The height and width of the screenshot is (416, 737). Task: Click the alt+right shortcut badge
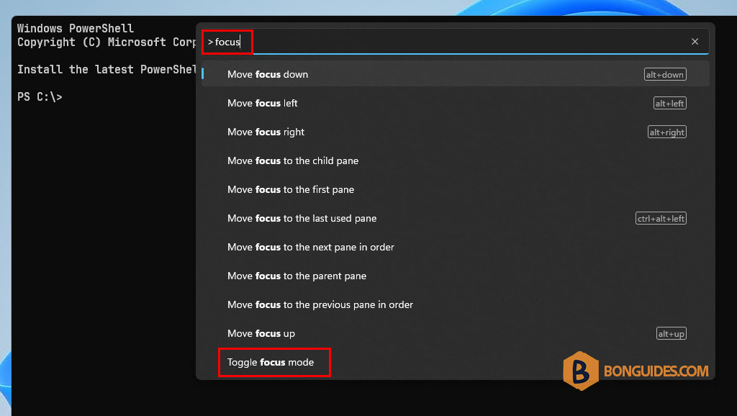pos(667,132)
